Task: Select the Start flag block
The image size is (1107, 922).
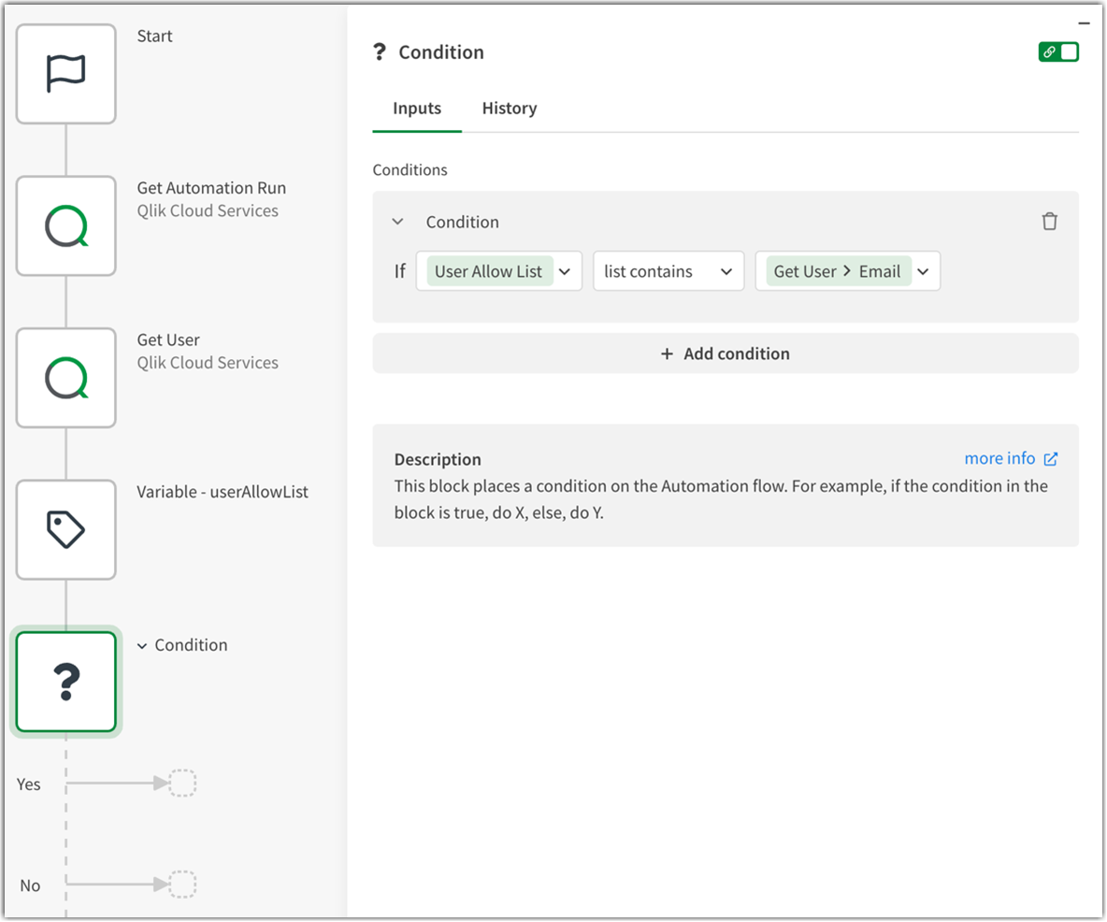Action: point(66,74)
